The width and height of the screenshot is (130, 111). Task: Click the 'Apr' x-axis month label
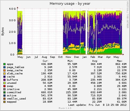tap(108, 57)
